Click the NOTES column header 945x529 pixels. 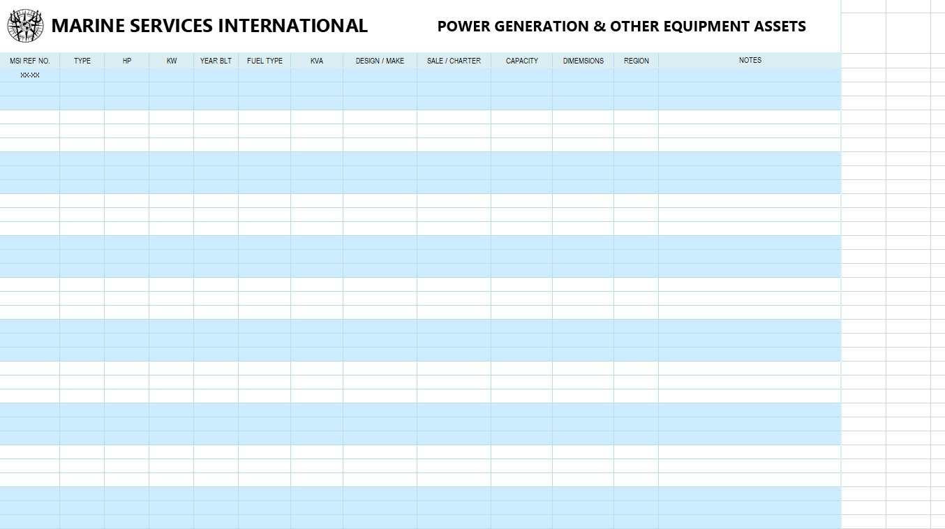pyautogui.click(x=750, y=61)
